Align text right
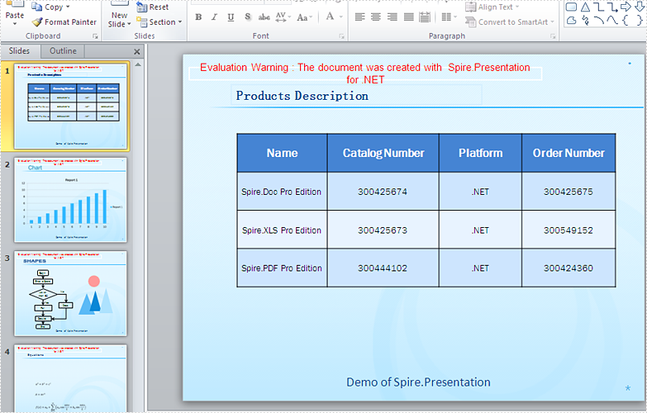The image size is (647, 413). pos(392,17)
